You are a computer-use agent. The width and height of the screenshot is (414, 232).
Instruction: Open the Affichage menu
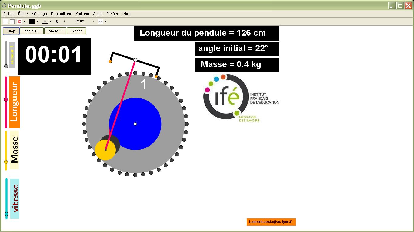[39, 14]
